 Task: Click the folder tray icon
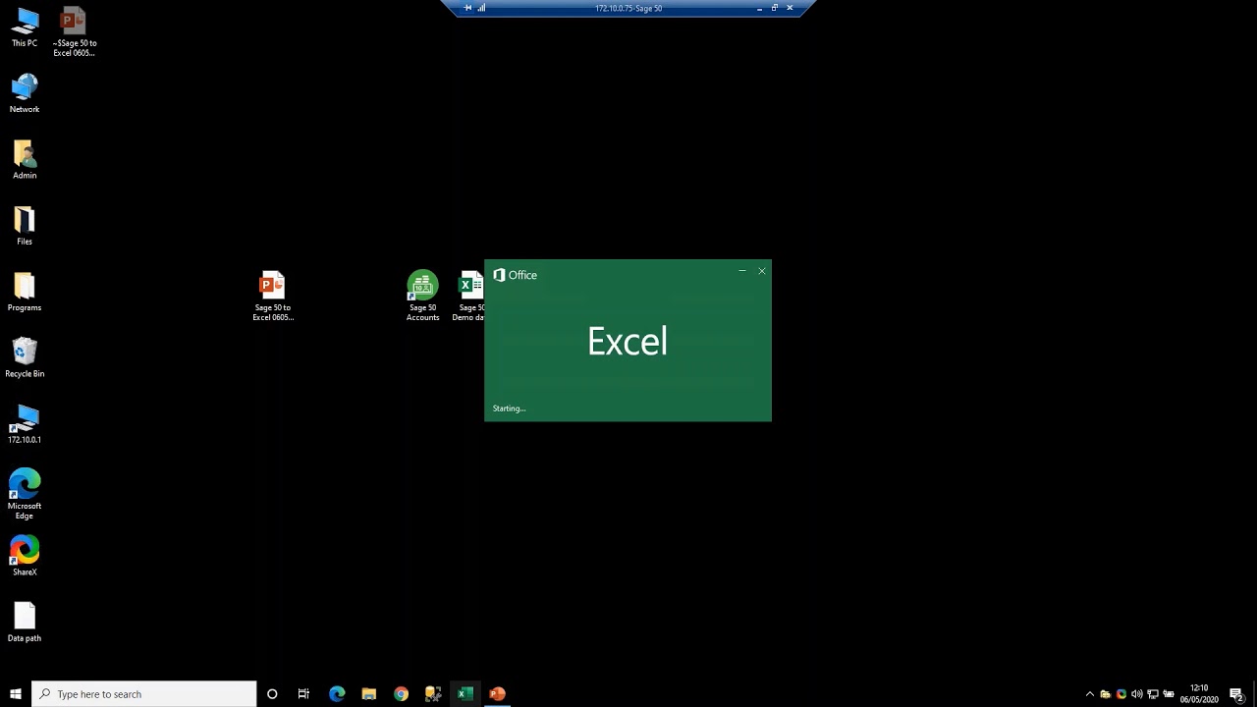click(x=1105, y=694)
